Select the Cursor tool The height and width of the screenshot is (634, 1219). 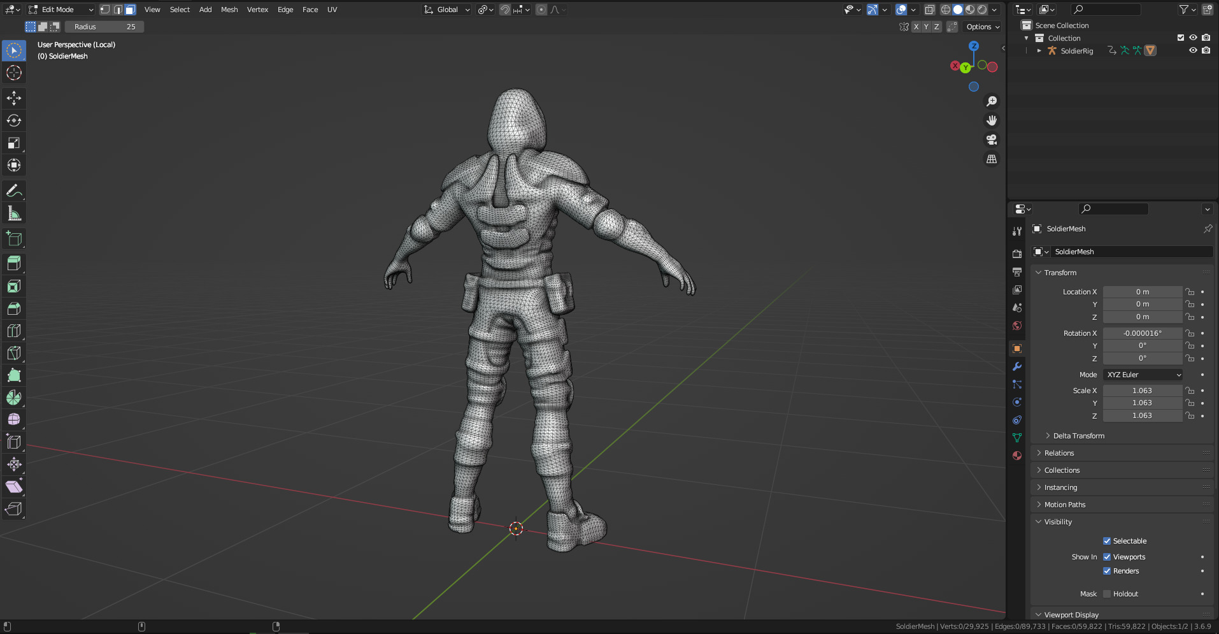[x=14, y=73]
